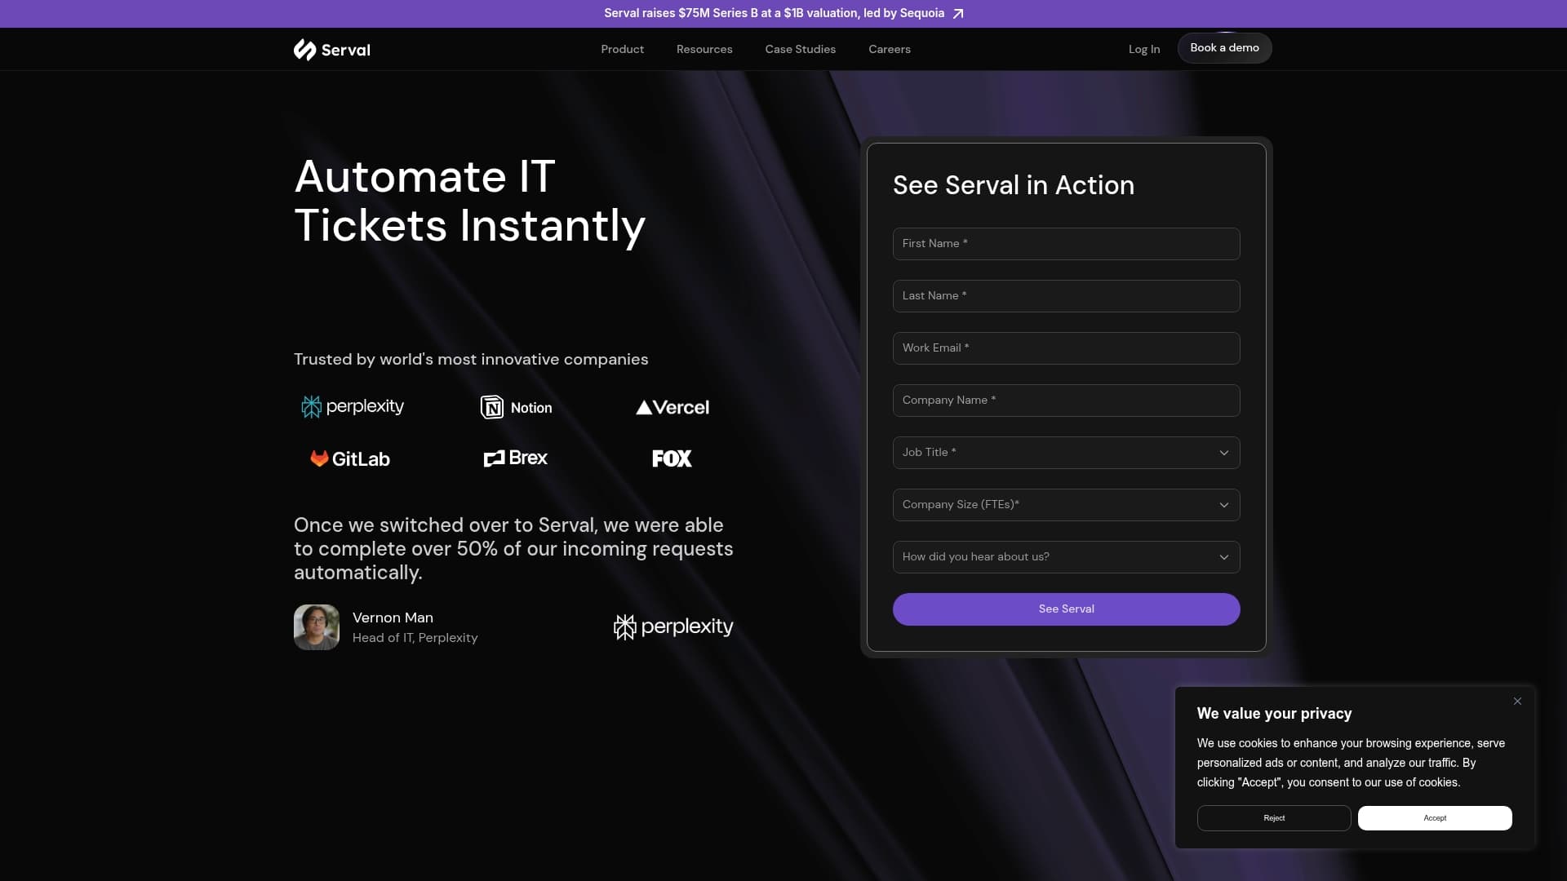The height and width of the screenshot is (881, 1567).
Task: Click the testimonial quote about 50% of requests
Action: (x=513, y=549)
